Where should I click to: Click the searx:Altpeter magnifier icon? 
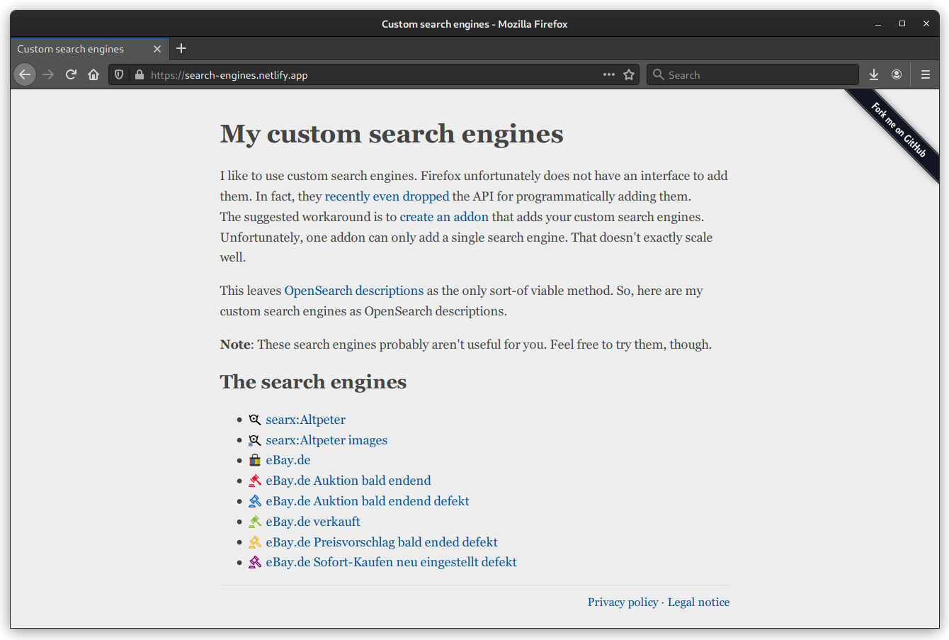(x=255, y=420)
